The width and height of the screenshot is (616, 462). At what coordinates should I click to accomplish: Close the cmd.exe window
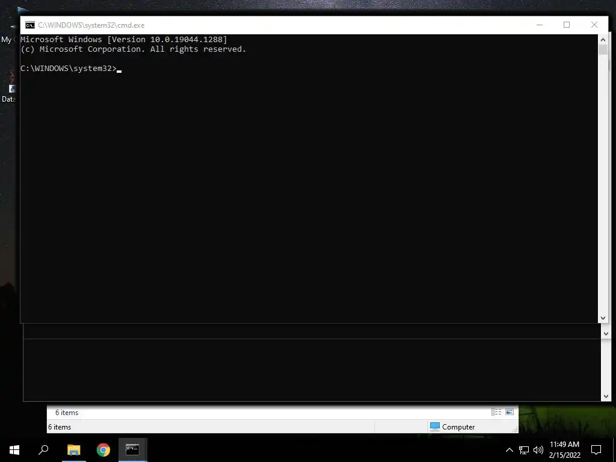(594, 25)
